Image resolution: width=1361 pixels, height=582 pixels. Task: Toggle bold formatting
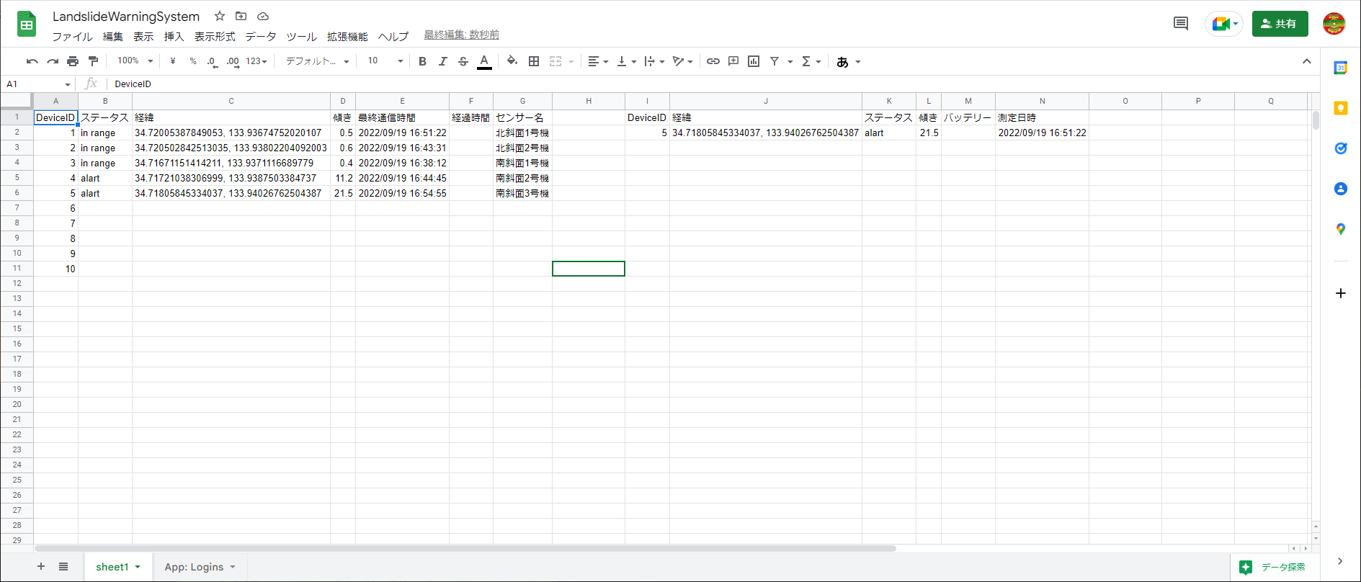(x=422, y=61)
